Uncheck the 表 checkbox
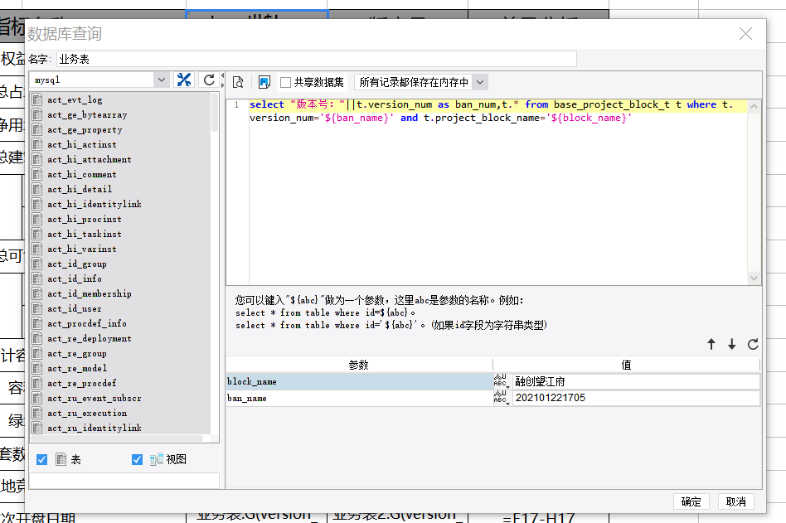Image resolution: width=786 pixels, height=523 pixels. click(x=42, y=459)
